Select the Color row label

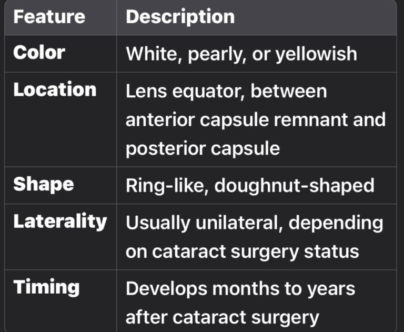coord(39,53)
